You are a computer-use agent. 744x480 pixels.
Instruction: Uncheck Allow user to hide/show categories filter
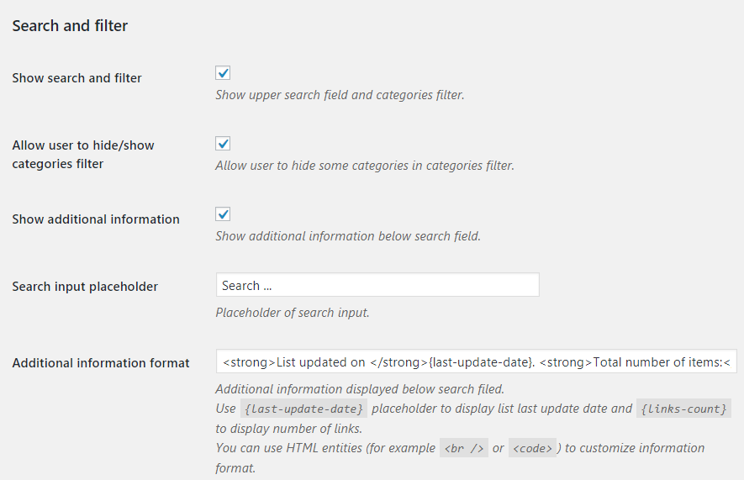(x=223, y=144)
